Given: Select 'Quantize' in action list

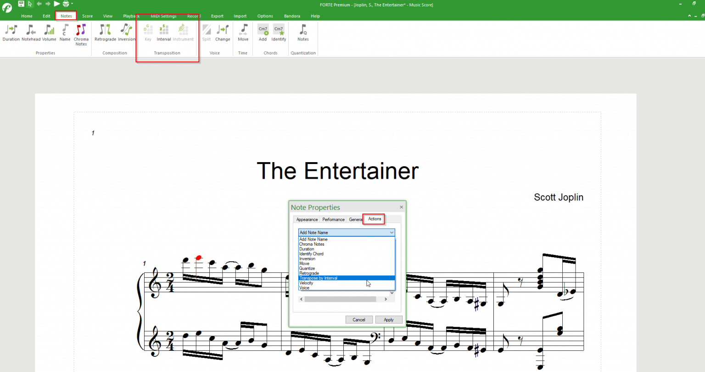Looking at the screenshot, I should pos(347,269).
